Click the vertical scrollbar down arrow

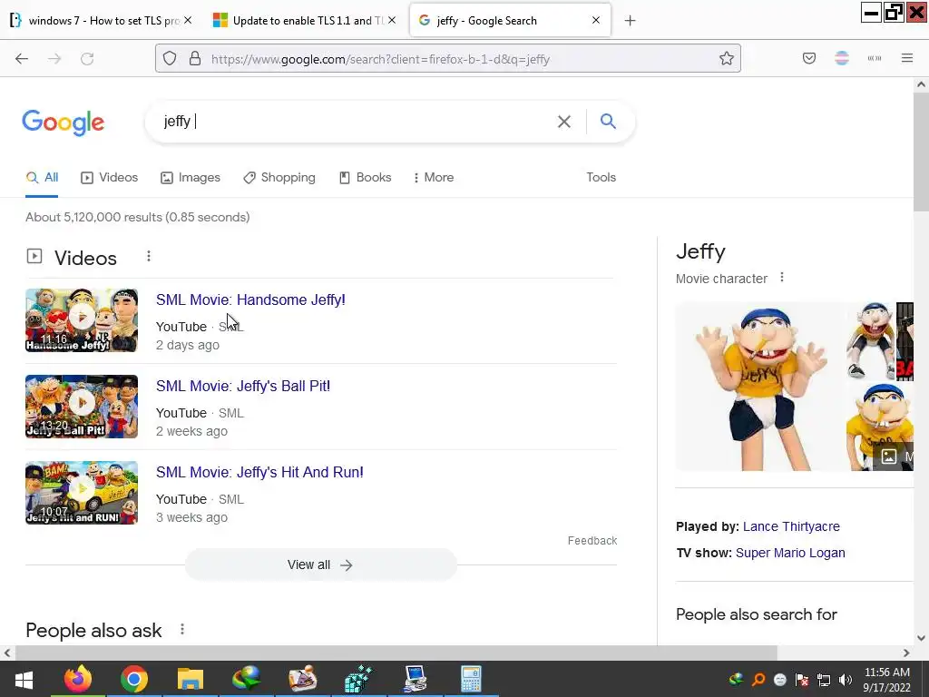(x=921, y=638)
